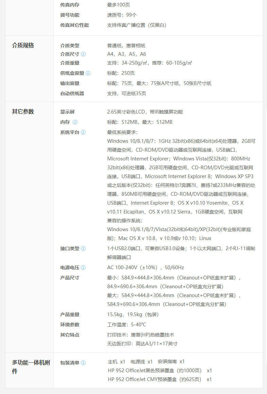Click the 内存 label text
Viewport: 267px width, 394px height.
pyautogui.click(x=65, y=122)
